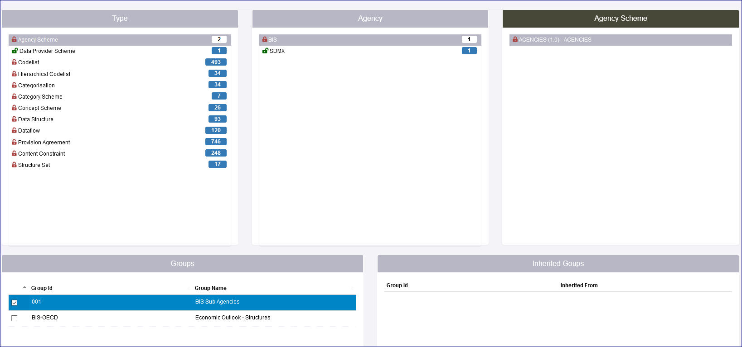This screenshot has width=742, height=347.
Task: Click the lock icon beside AGENCIES (1.0) scheme
Action: [515, 39]
